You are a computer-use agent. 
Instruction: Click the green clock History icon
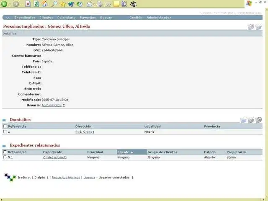coord(80,4)
